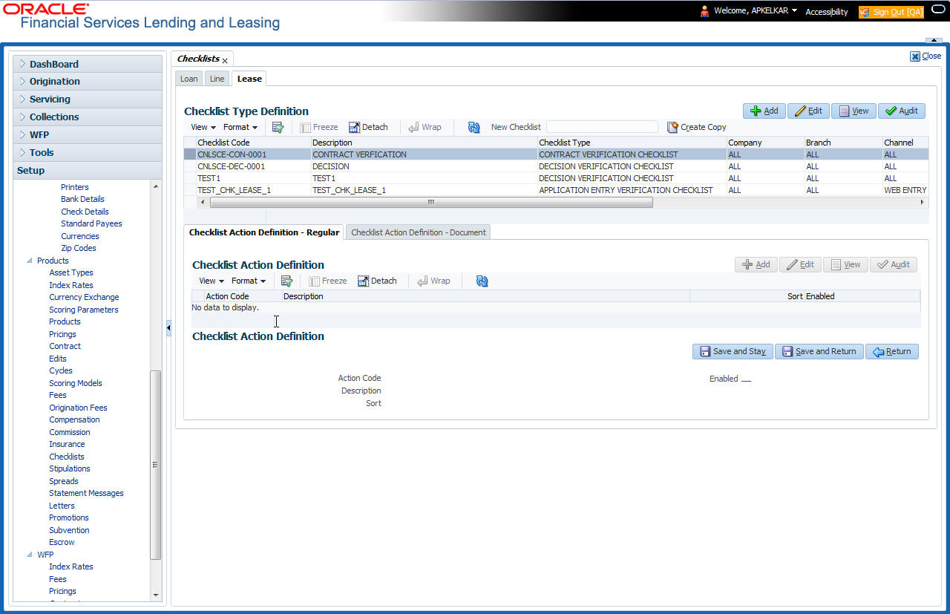Click the Close link at top right

coord(926,56)
